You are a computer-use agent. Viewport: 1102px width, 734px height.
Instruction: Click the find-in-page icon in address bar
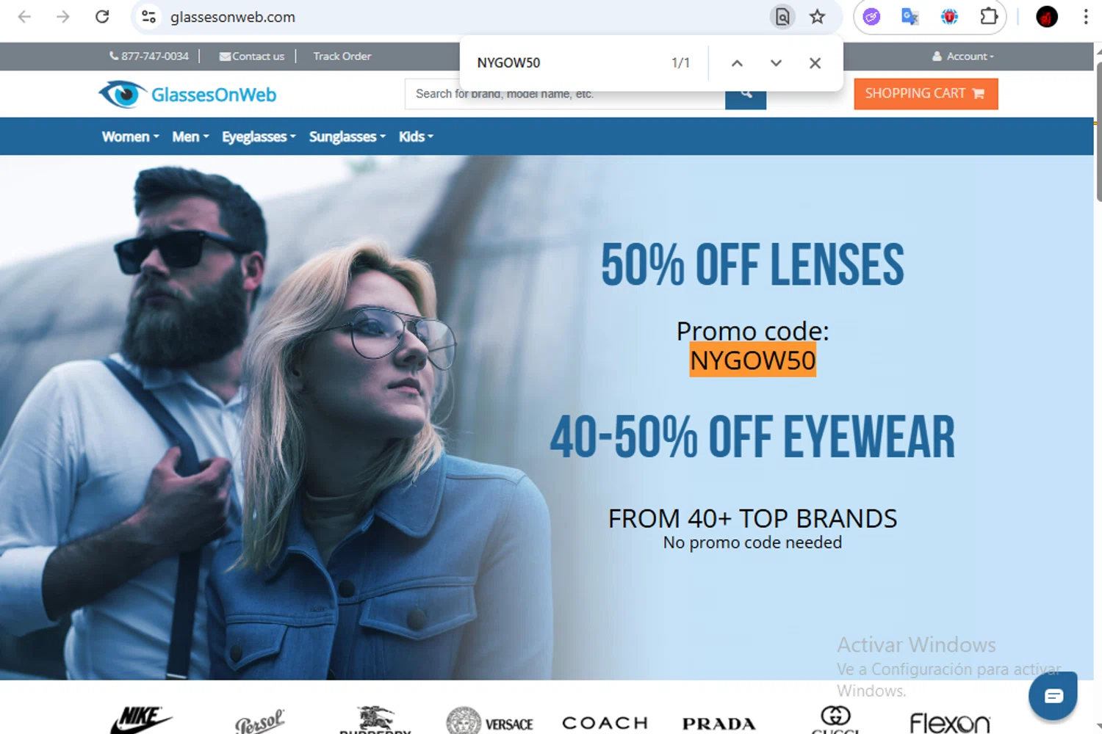[x=782, y=17]
